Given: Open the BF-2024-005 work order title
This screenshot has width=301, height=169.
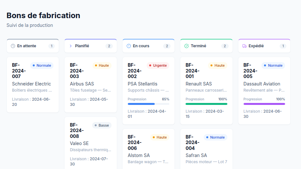Looking at the screenshot, I should 250,71.
